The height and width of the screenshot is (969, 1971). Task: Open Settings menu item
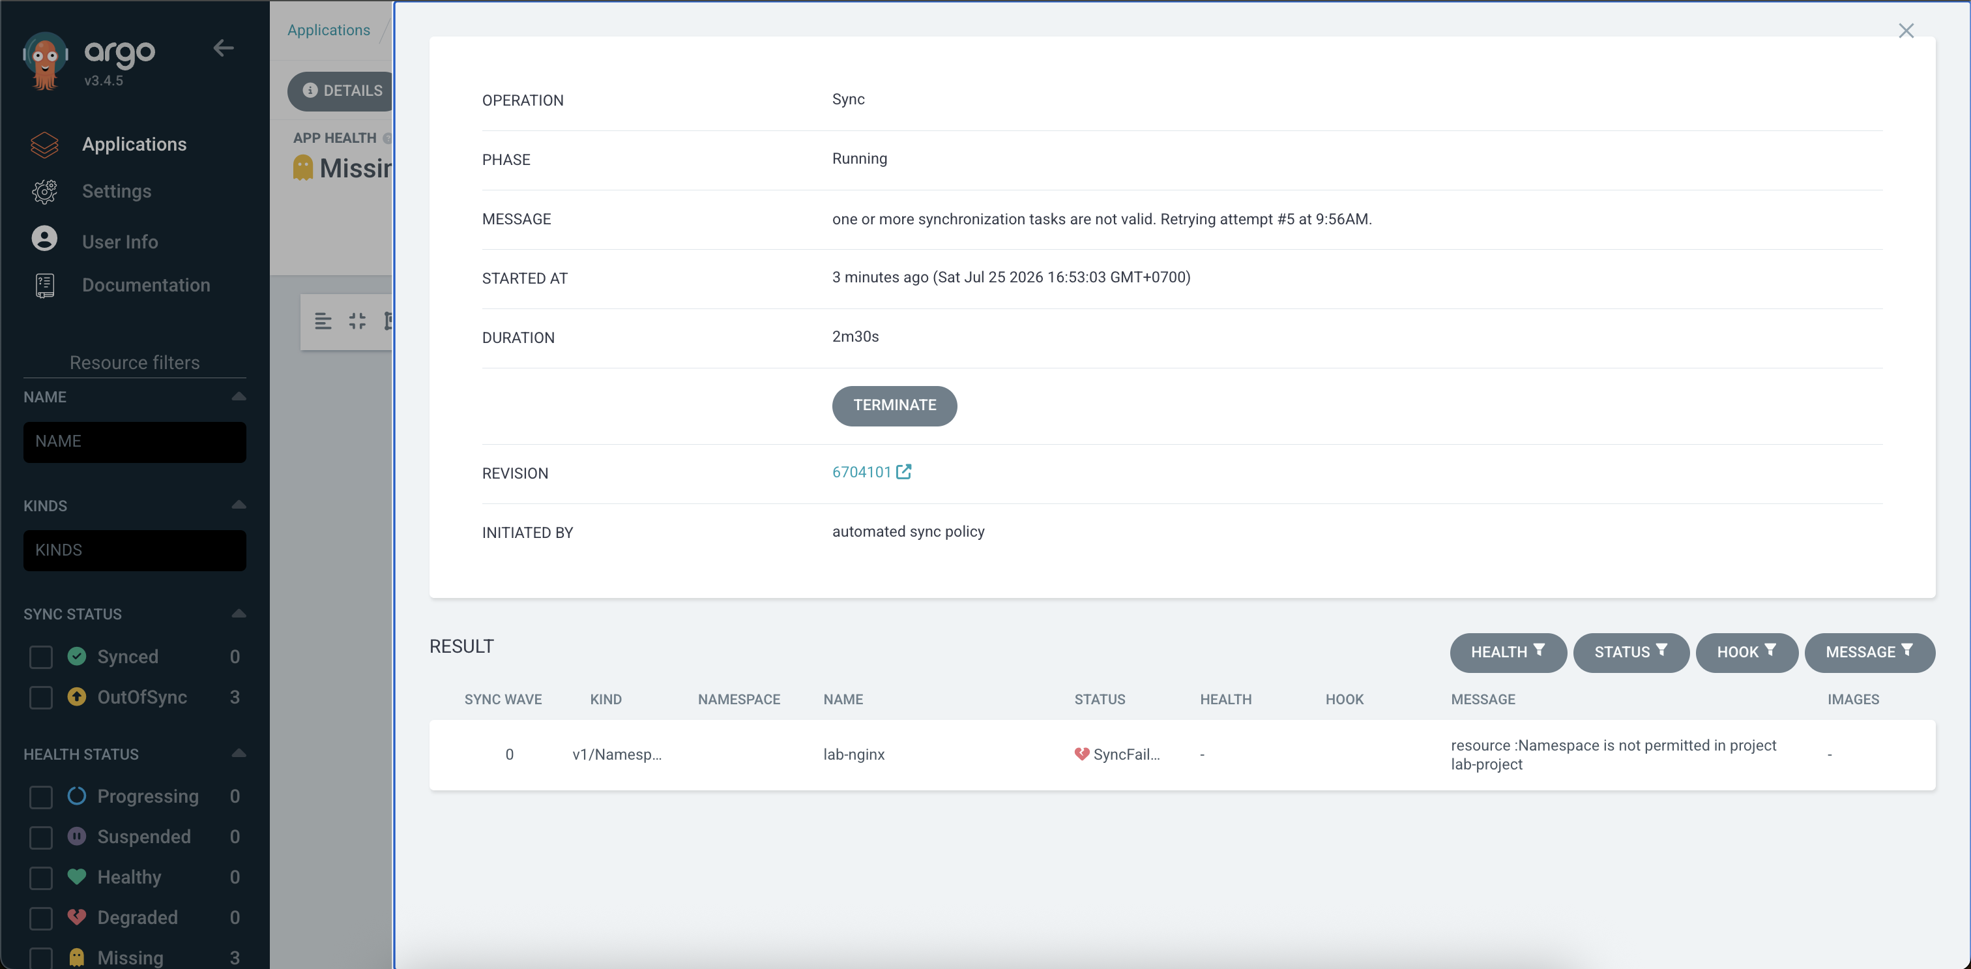tap(116, 190)
